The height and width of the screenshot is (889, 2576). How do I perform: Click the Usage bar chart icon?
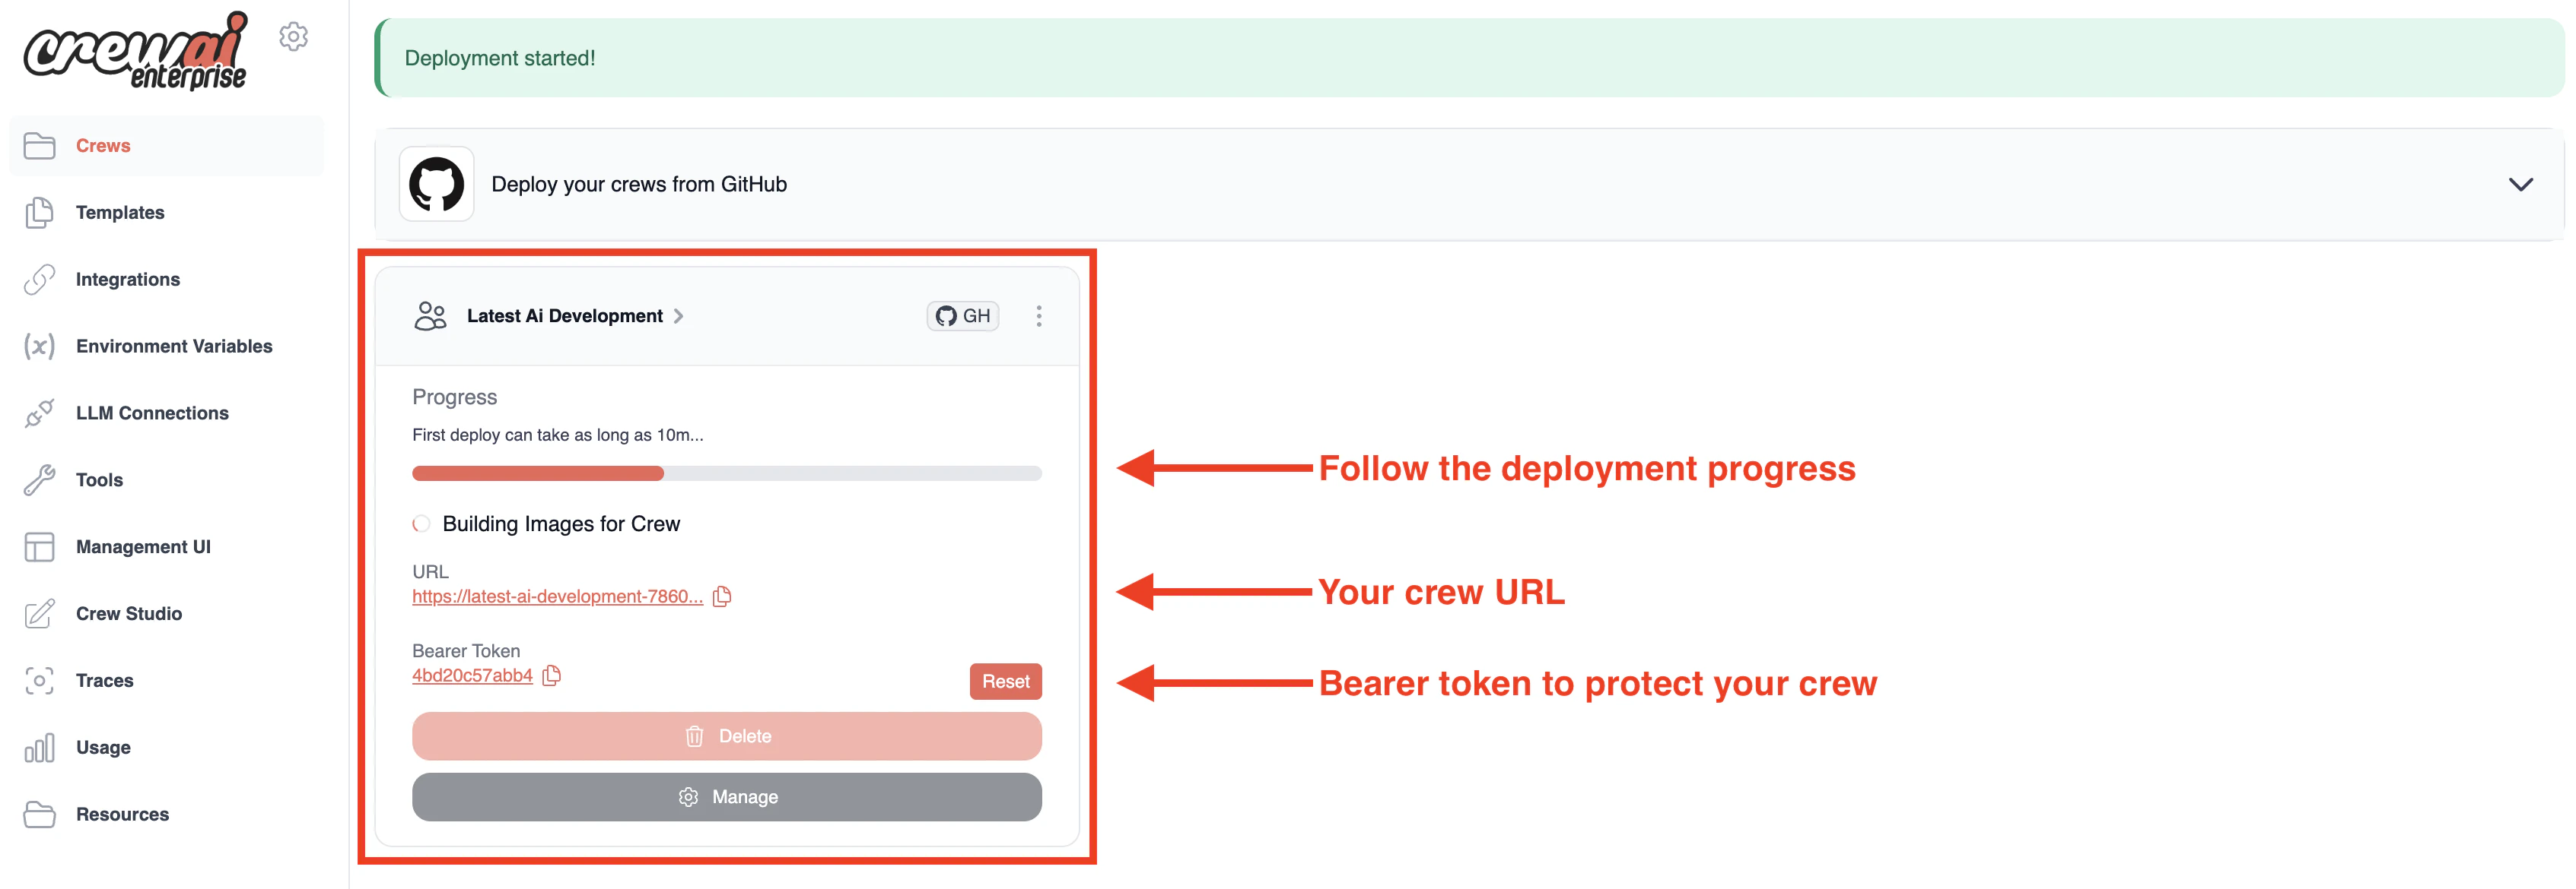(x=39, y=747)
